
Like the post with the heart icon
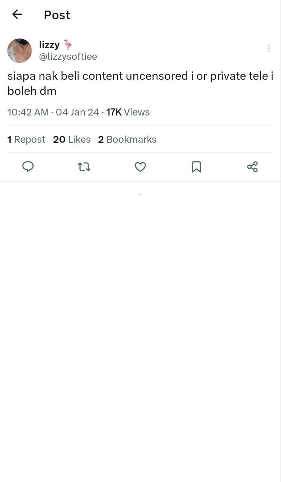(140, 167)
